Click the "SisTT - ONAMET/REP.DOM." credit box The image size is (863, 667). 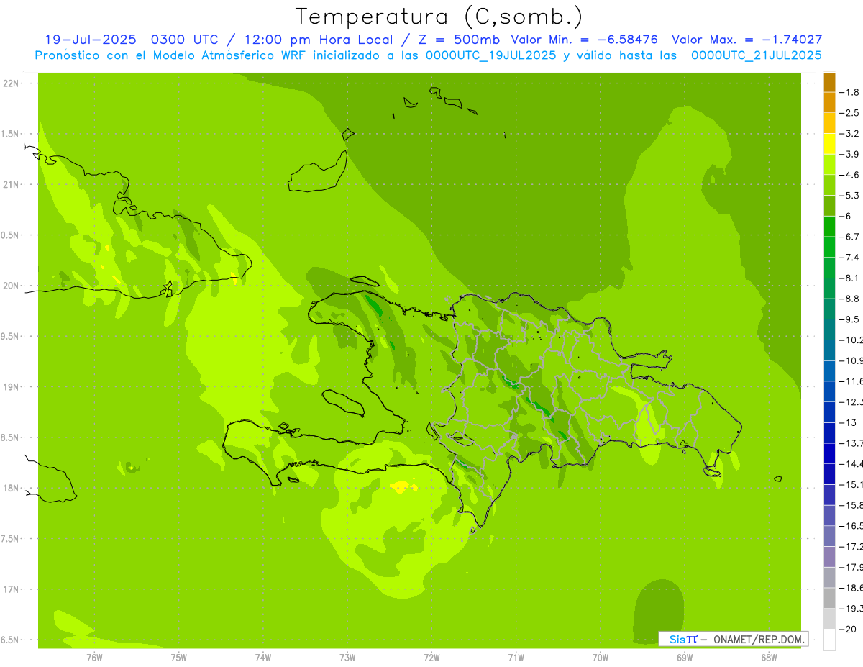[x=734, y=639]
